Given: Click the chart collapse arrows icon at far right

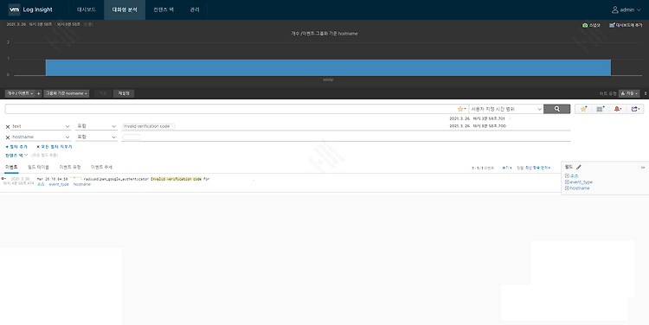Looking at the screenshot, I should click(x=646, y=94).
